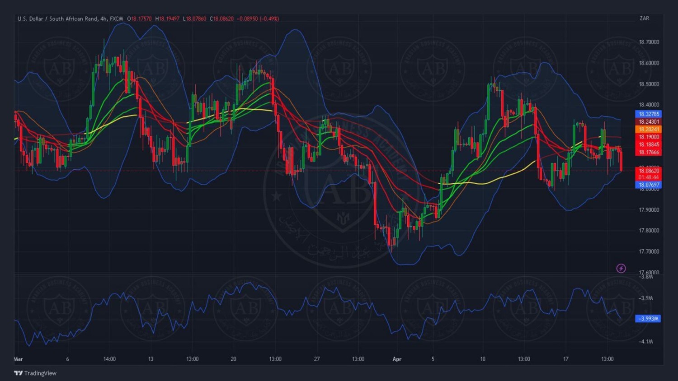This screenshot has width=678, height=381.
Task: Click the orange 18.20241 price label
Action: (649, 129)
